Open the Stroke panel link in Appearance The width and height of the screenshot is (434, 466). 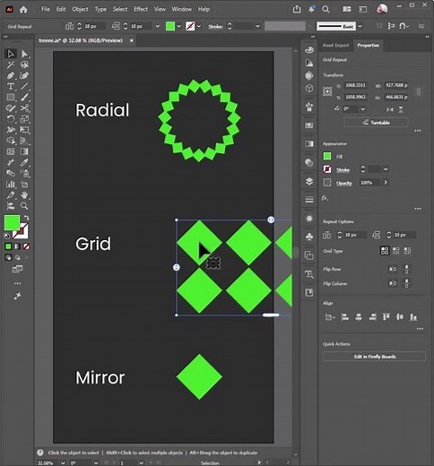point(343,169)
